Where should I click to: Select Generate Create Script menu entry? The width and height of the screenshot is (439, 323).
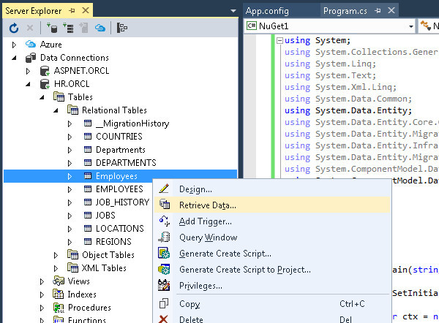coord(225,254)
